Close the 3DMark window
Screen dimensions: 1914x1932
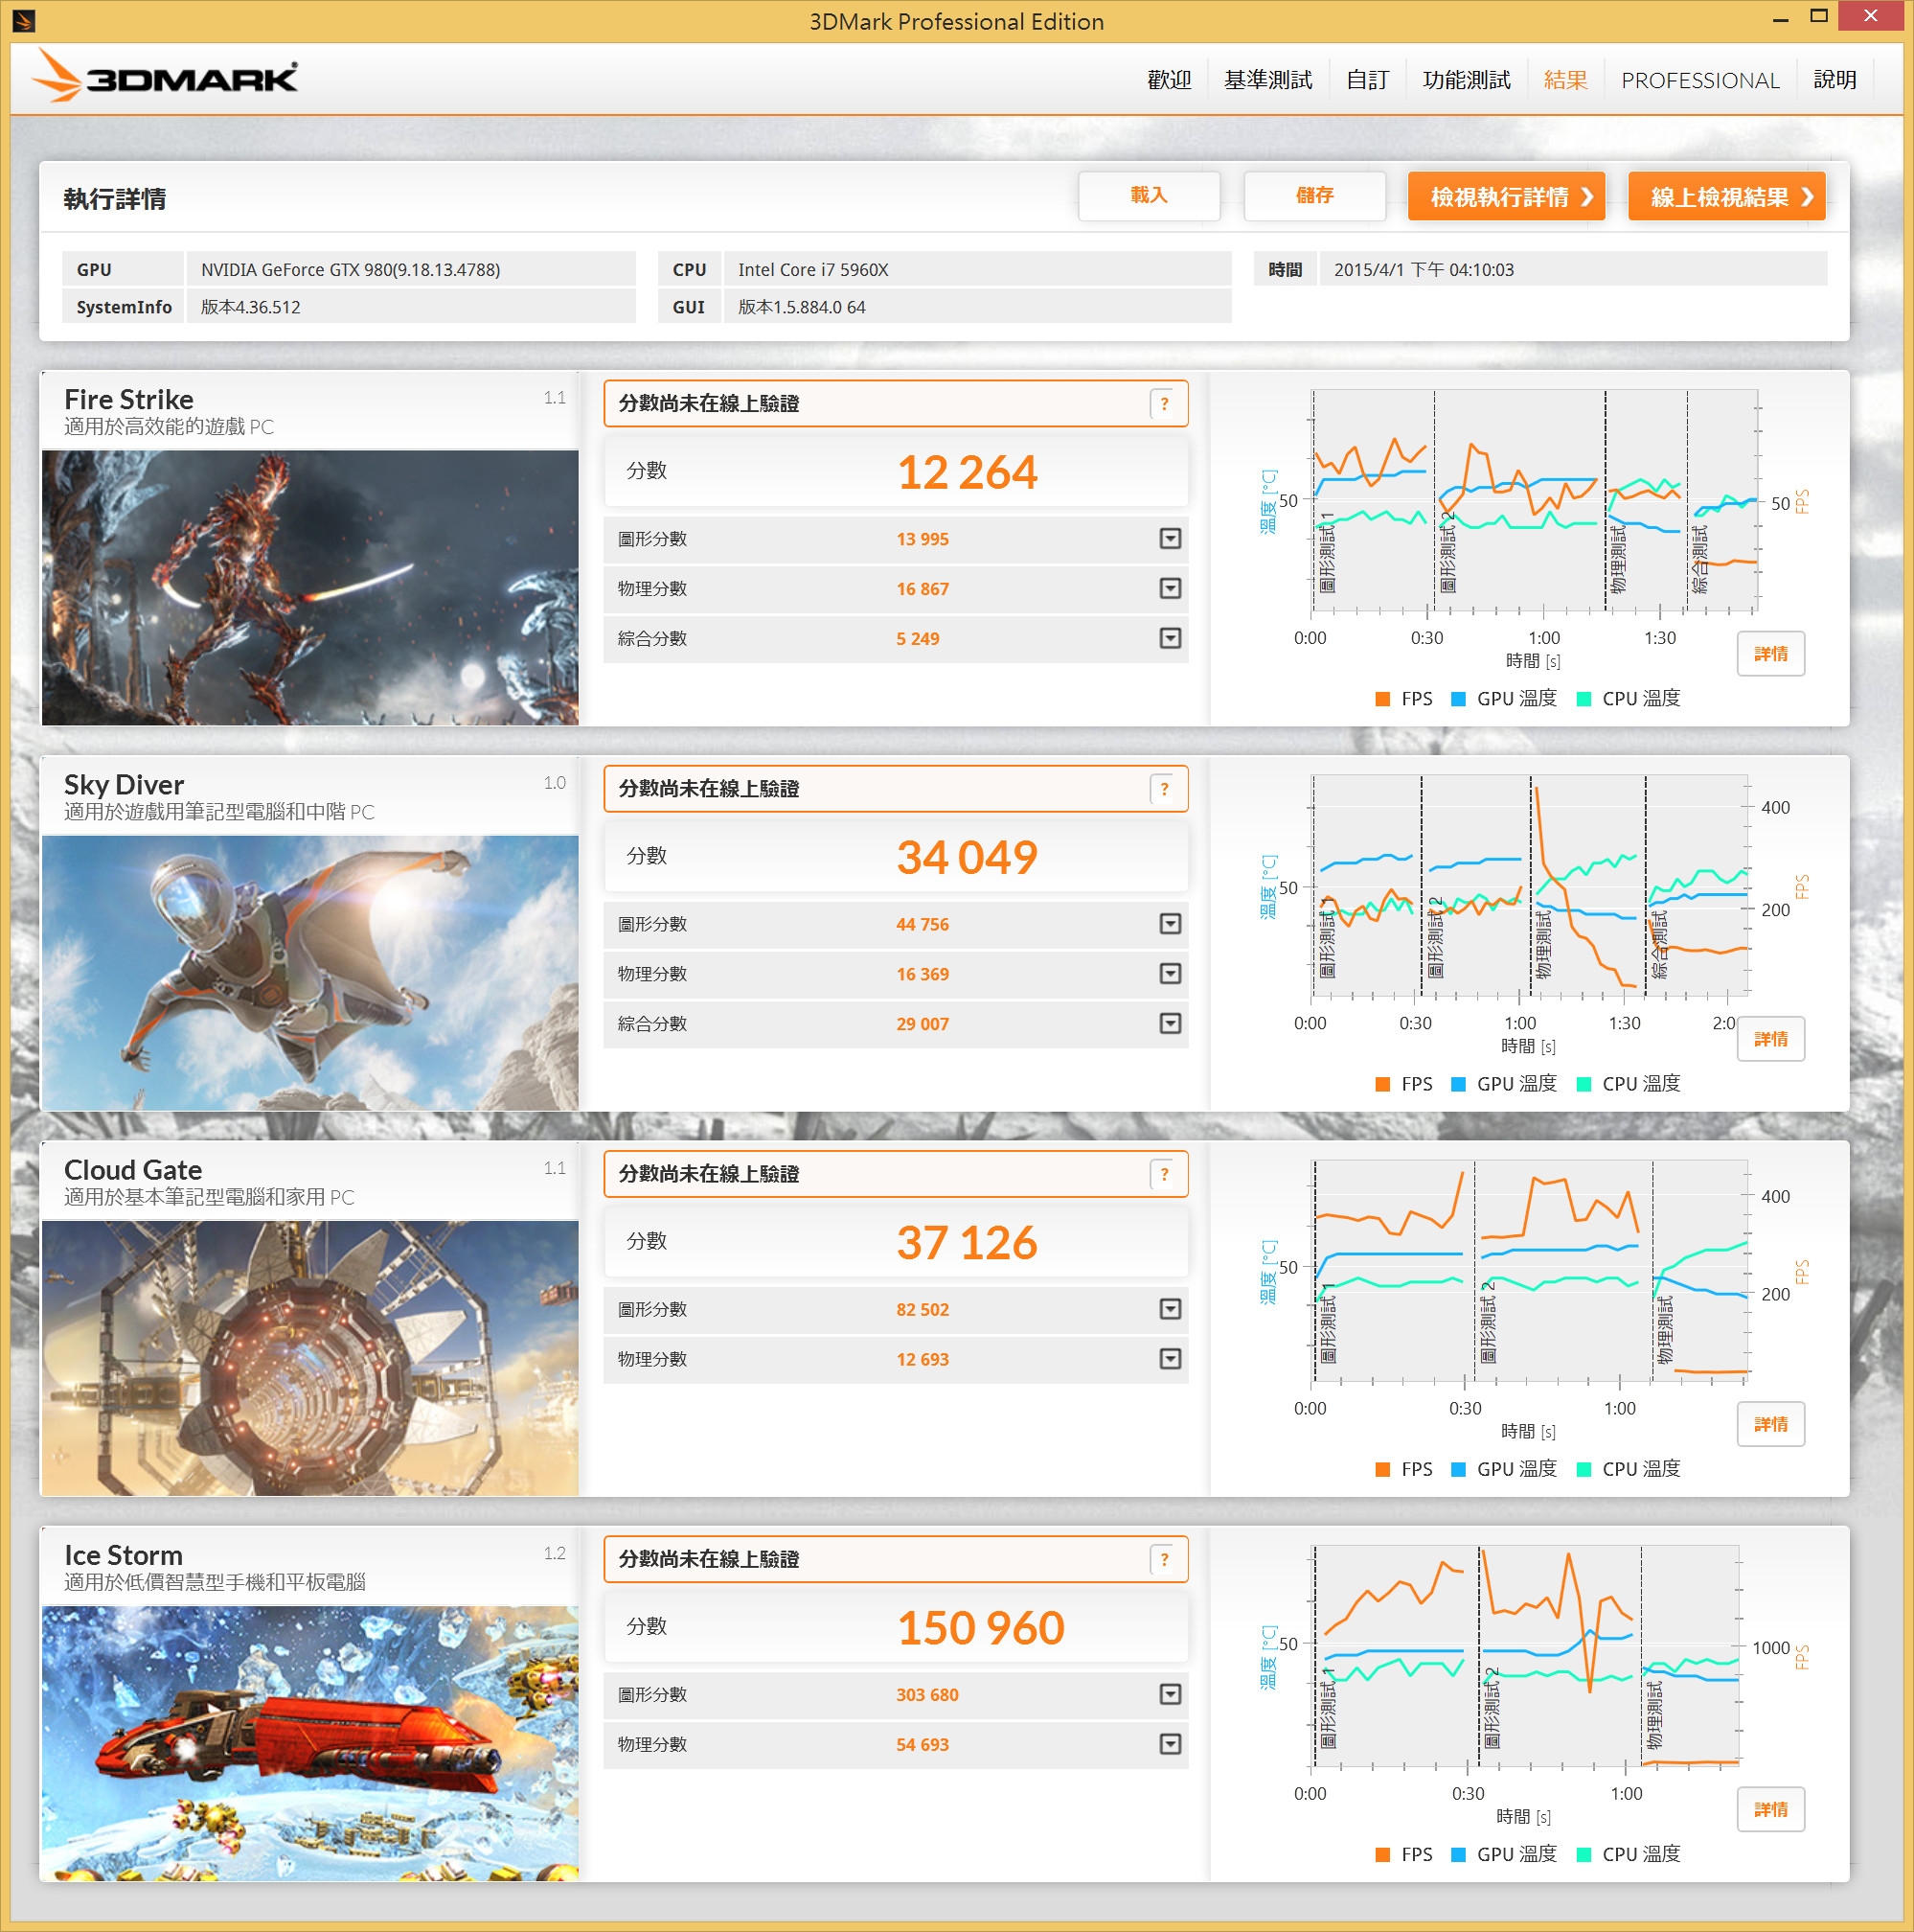[x=1870, y=16]
